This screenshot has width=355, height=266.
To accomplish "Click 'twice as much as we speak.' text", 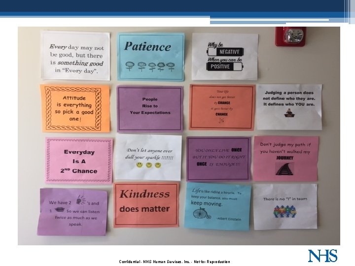I will [76, 221].
